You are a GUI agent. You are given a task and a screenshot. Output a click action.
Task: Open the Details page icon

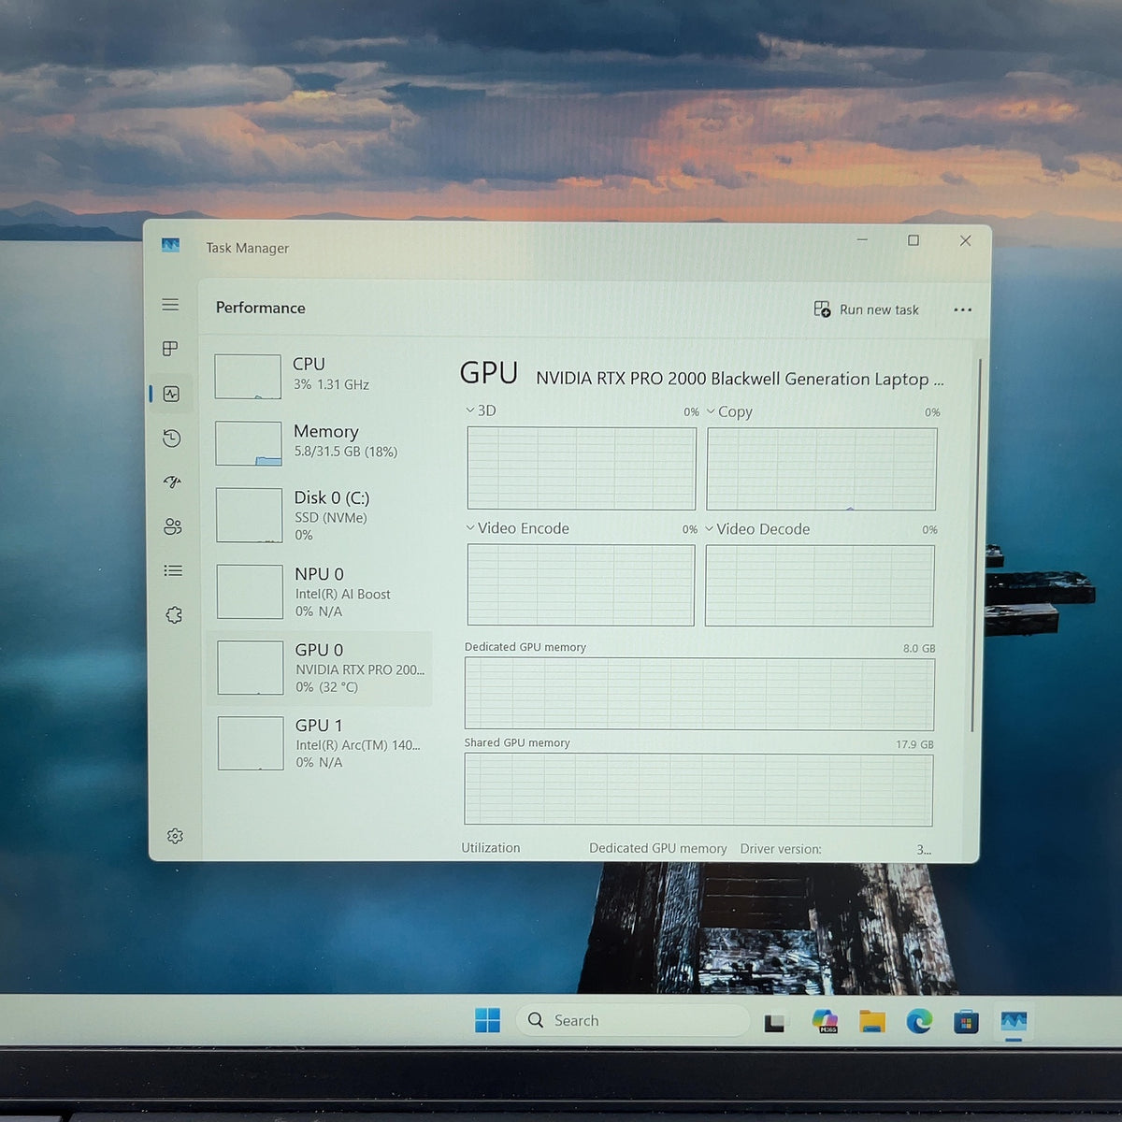173,570
